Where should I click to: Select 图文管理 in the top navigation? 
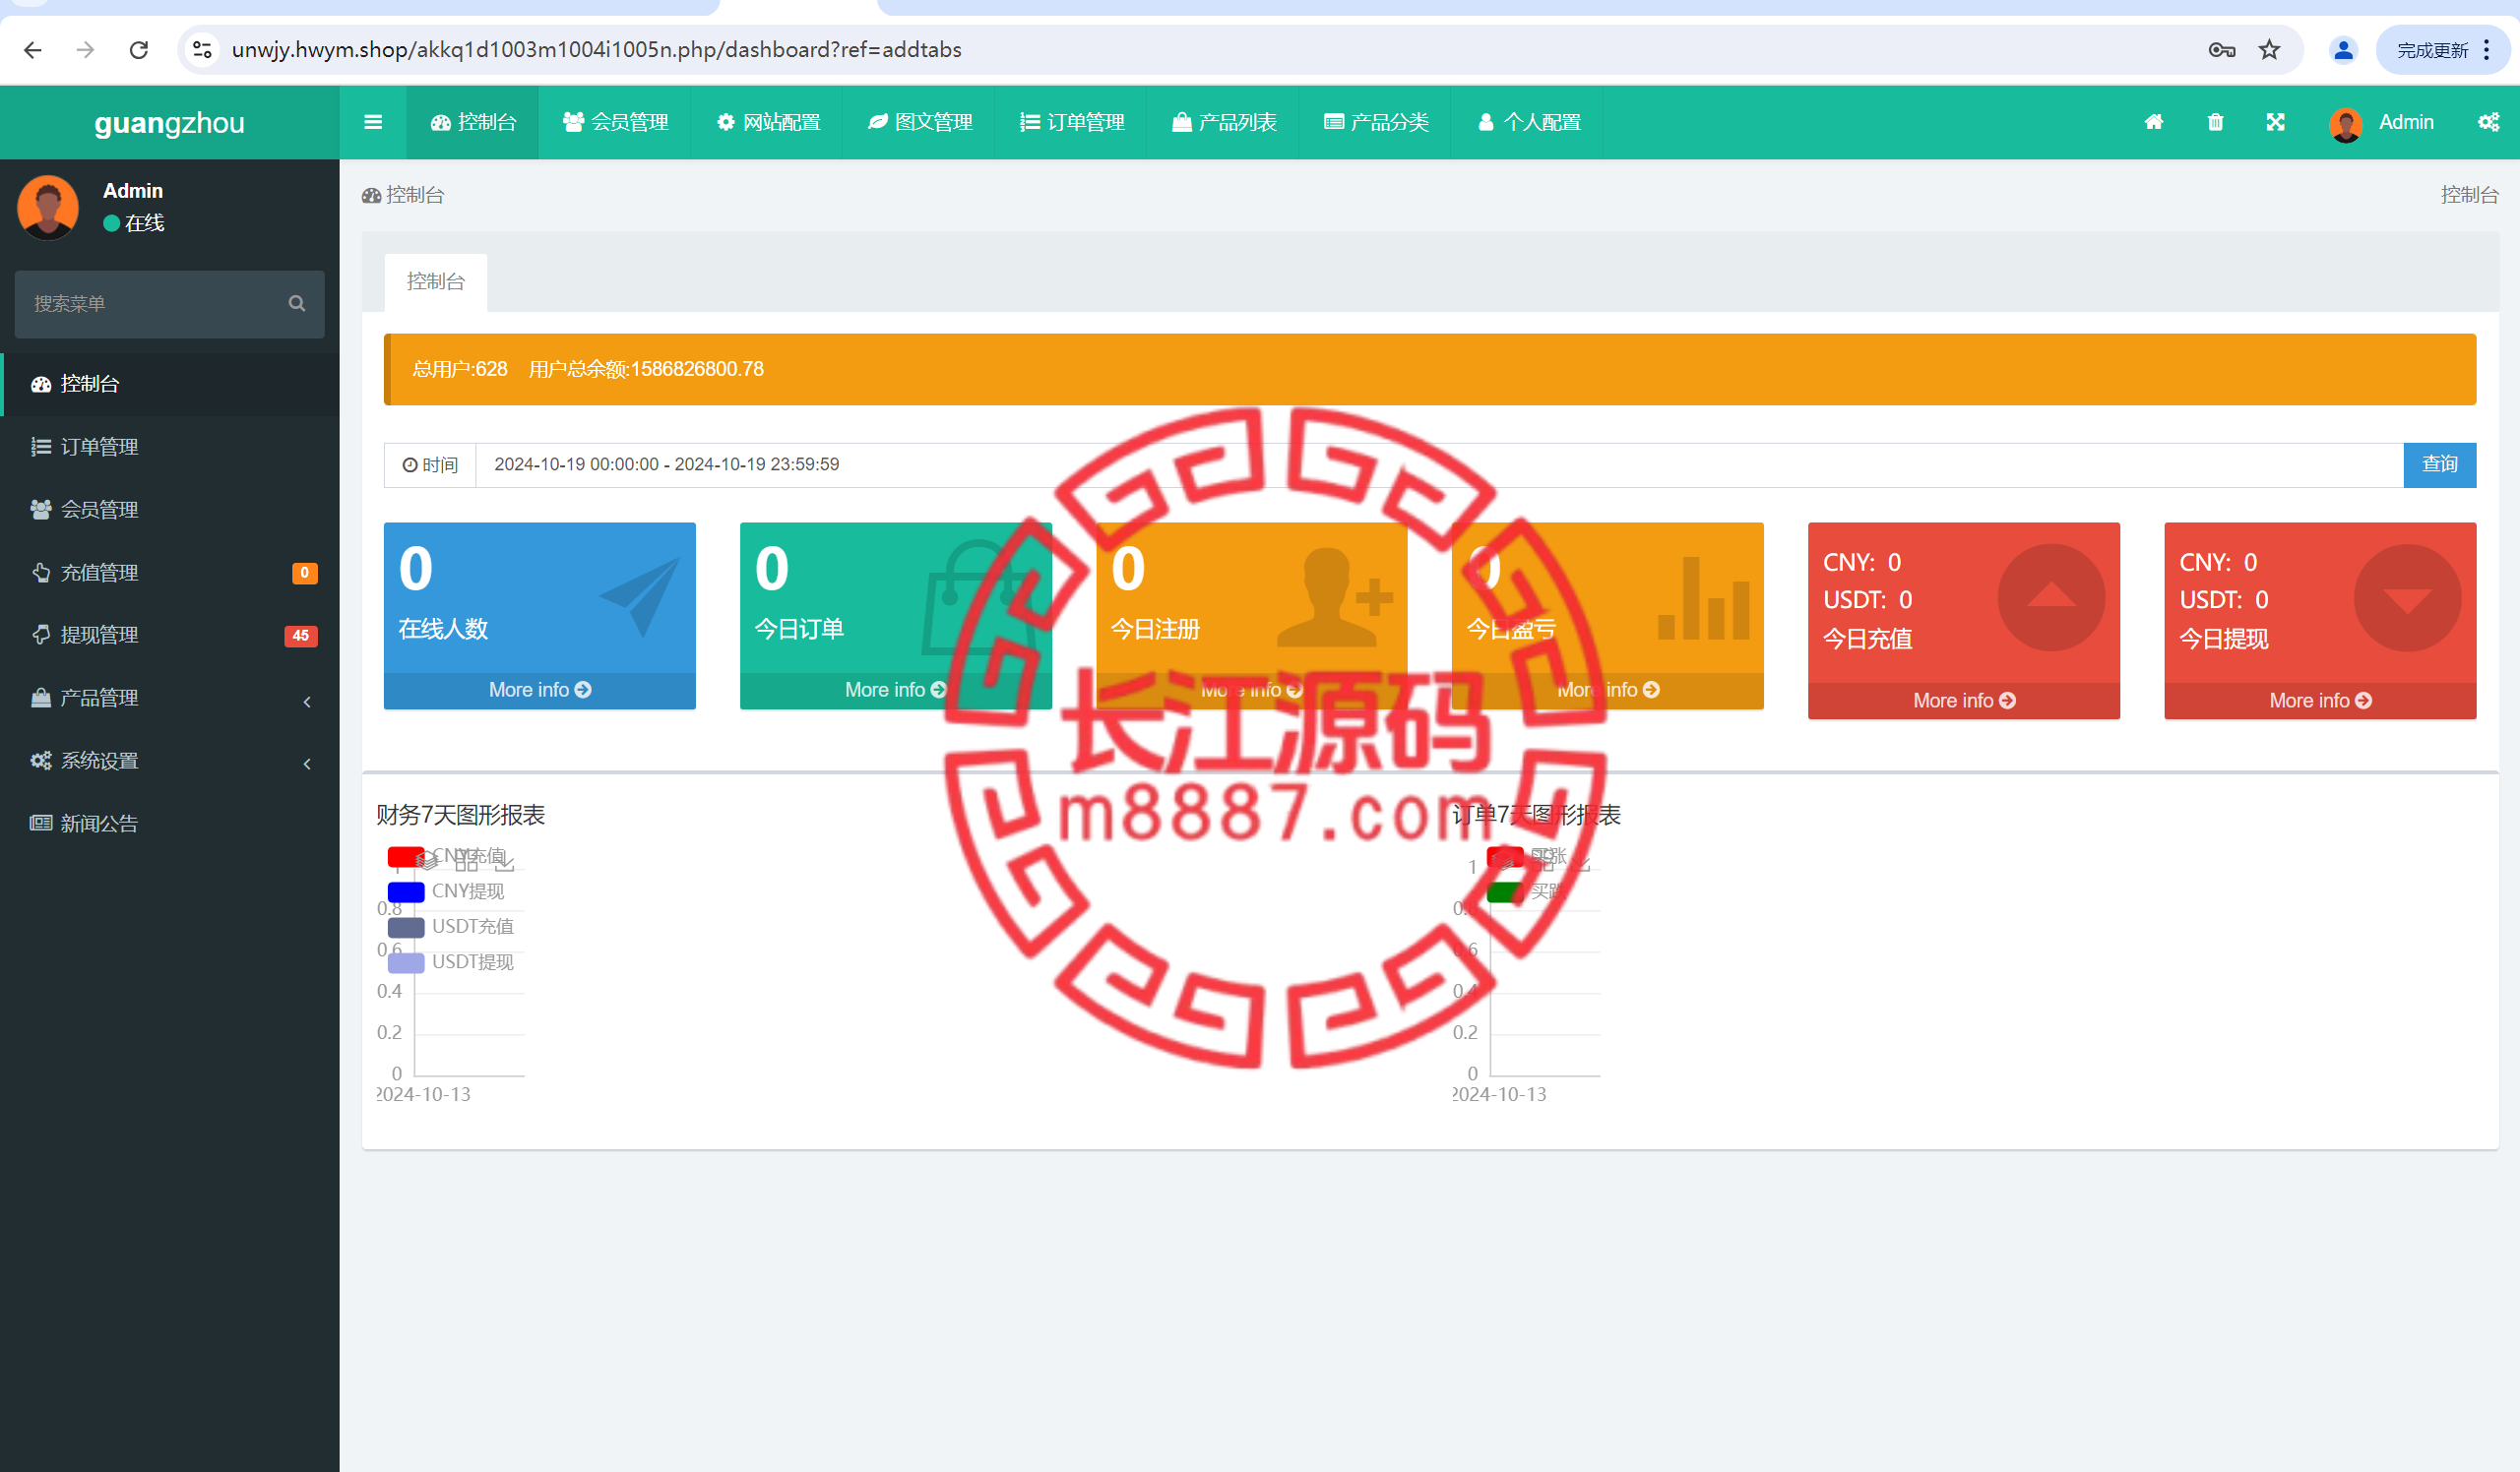pyautogui.click(x=920, y=122)
